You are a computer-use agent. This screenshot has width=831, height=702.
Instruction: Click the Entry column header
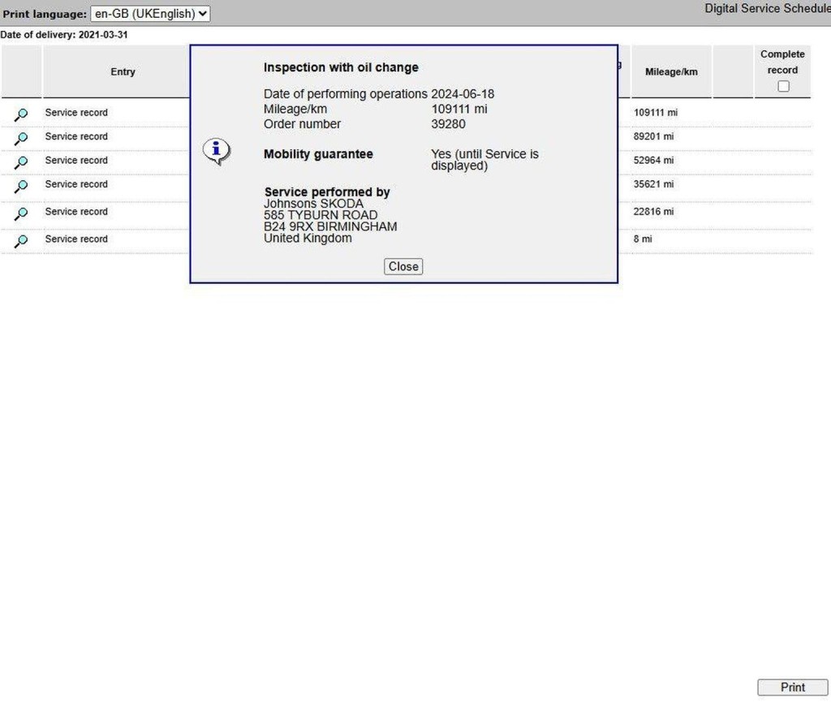click(123, 72)
